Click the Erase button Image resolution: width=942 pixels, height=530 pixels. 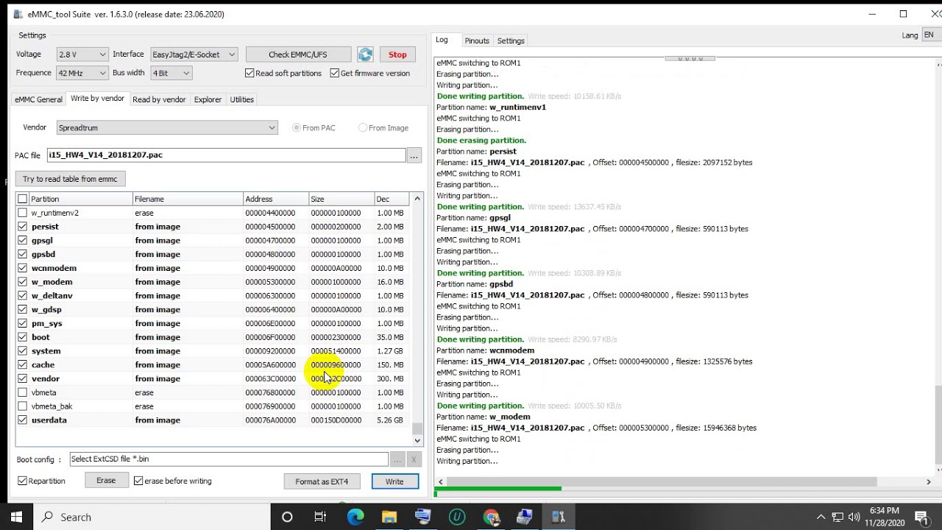(106, 481)
